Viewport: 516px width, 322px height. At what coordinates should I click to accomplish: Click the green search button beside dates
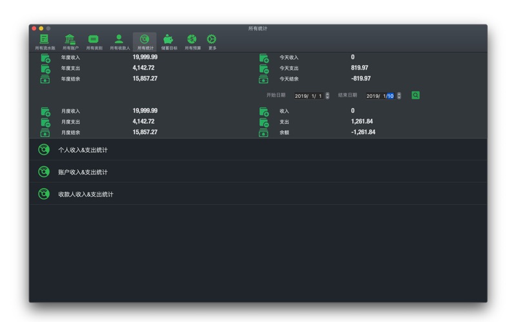(415, 95)
